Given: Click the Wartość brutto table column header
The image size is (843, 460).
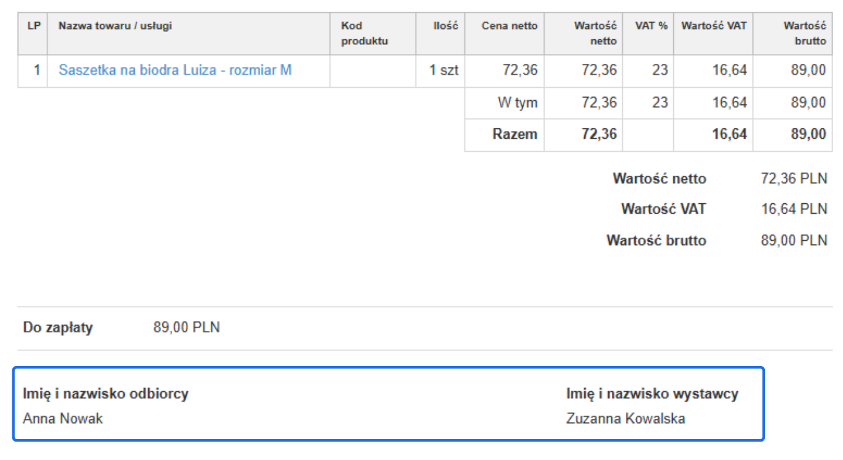Looking at the screenshot, I should [x=804, y=33].
